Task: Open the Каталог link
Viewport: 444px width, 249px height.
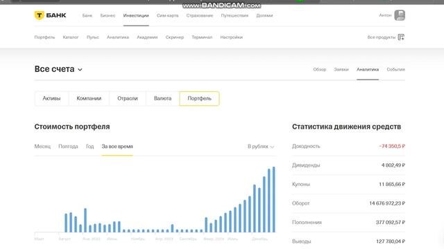Action: (71, 37)
